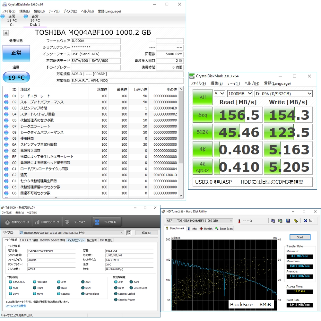Click TxBENCH drive refresh icon

click(x=129, y=232)
